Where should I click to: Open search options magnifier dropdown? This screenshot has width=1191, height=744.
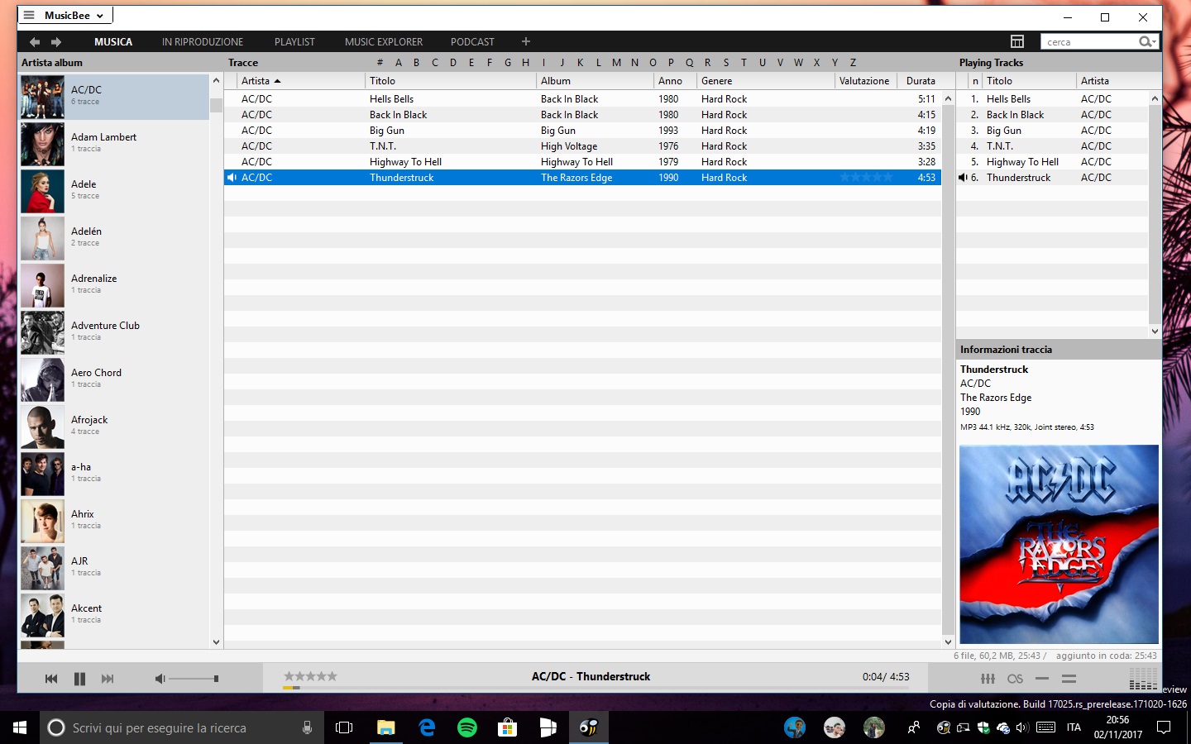1147,41
